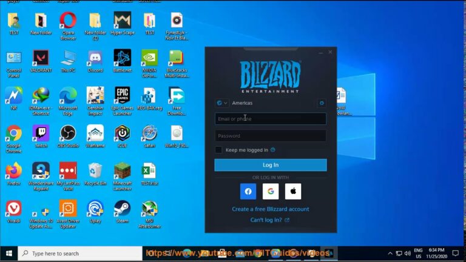Open the Firefox desktop shortcut
Screen dimensions: 466x262
click(x=14, y=174)
